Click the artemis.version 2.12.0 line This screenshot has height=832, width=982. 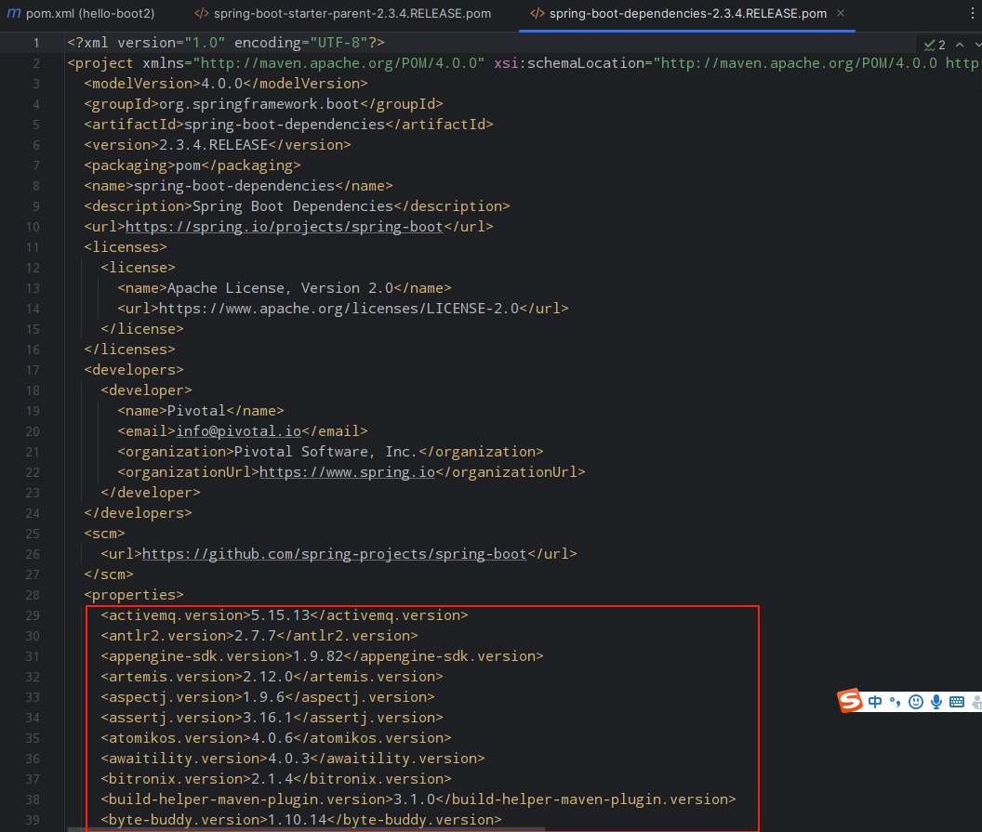pos(272,677)
